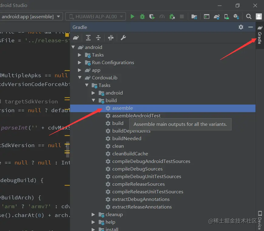
Task: Select the cleanBuildCache task
Action: click(x=130, y=153)
